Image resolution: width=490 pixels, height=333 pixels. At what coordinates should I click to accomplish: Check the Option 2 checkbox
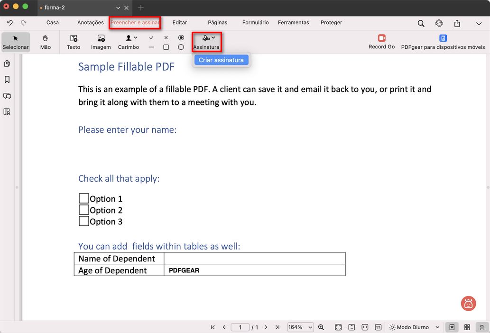[x=84, y=210]
